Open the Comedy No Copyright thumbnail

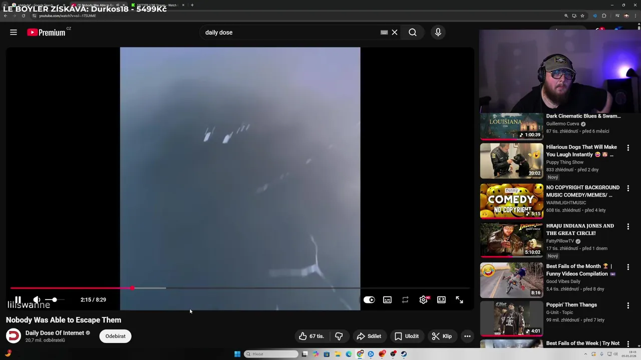[511, 201]
